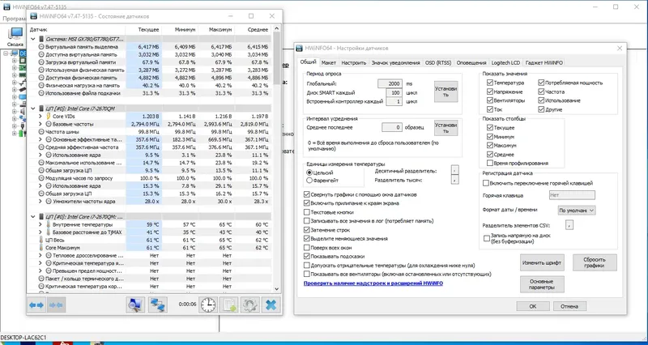The image size is (648, 345).
Task: Start logging with the page-plus icon
Action: (229, 305)
